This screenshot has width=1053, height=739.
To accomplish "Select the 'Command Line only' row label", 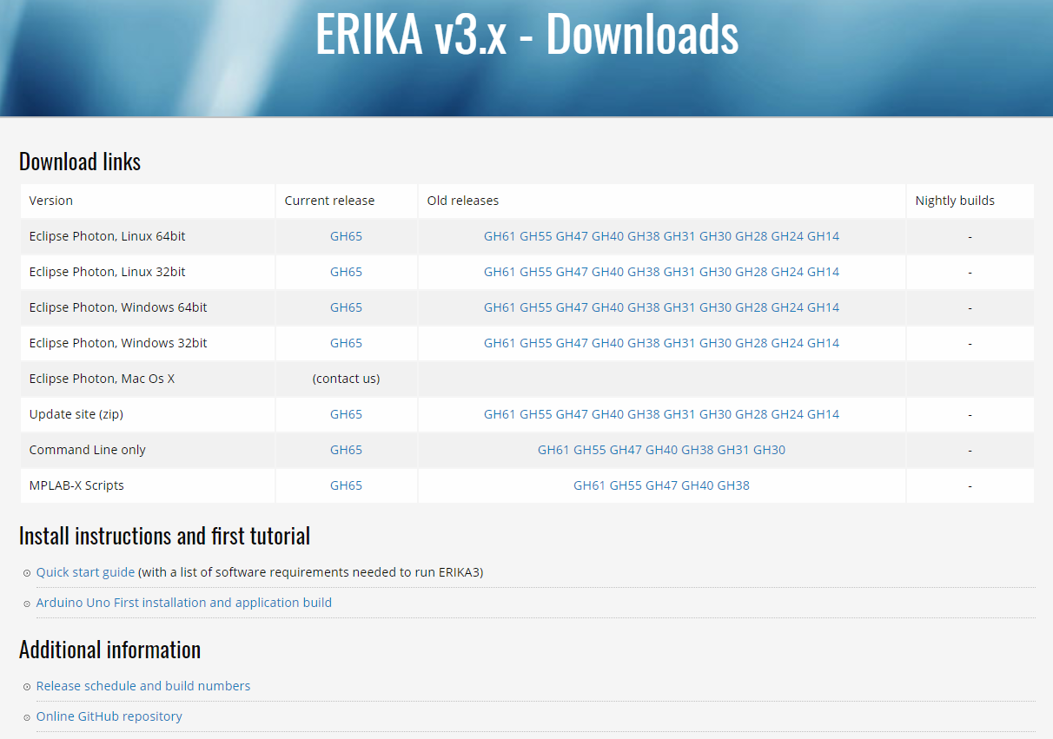I will [x=87, y=450].
